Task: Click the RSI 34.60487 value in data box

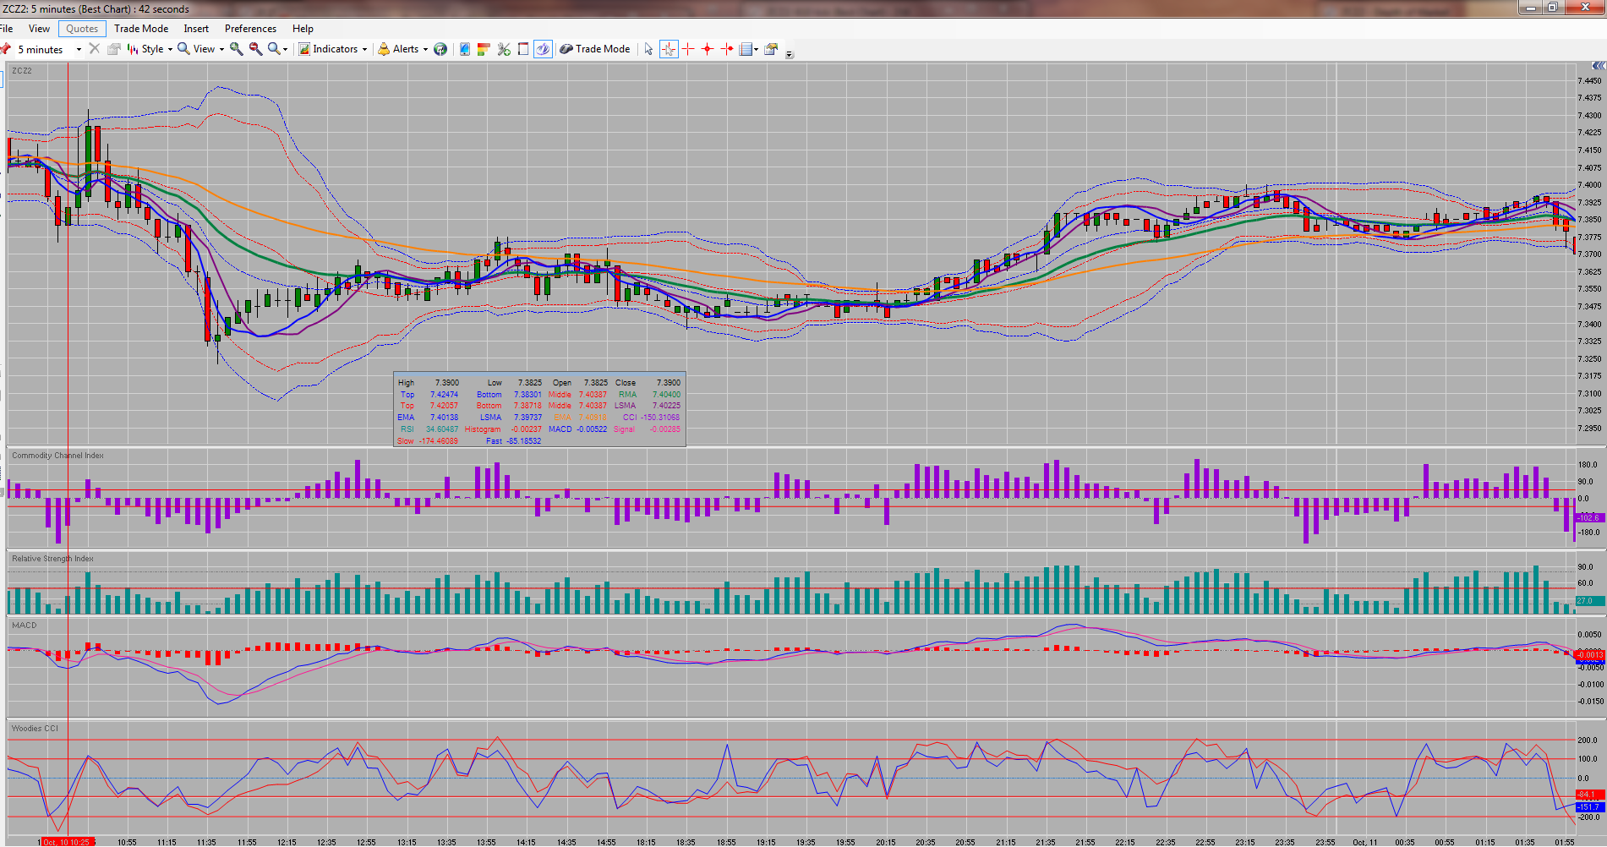Action: 442,429
